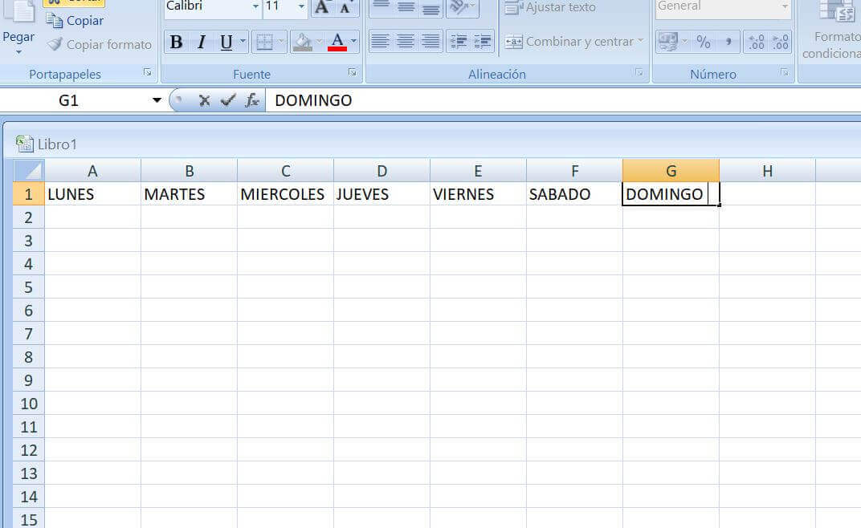
Task: Select cell containing SABADO
Action: click(x=574, y=194)
